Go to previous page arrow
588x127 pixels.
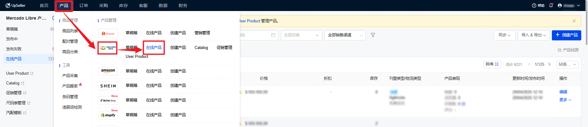click(529, 64)
